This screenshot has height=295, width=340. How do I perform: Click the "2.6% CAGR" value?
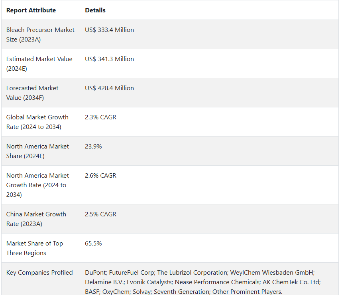pyautogui.click(x=100, y=176)
